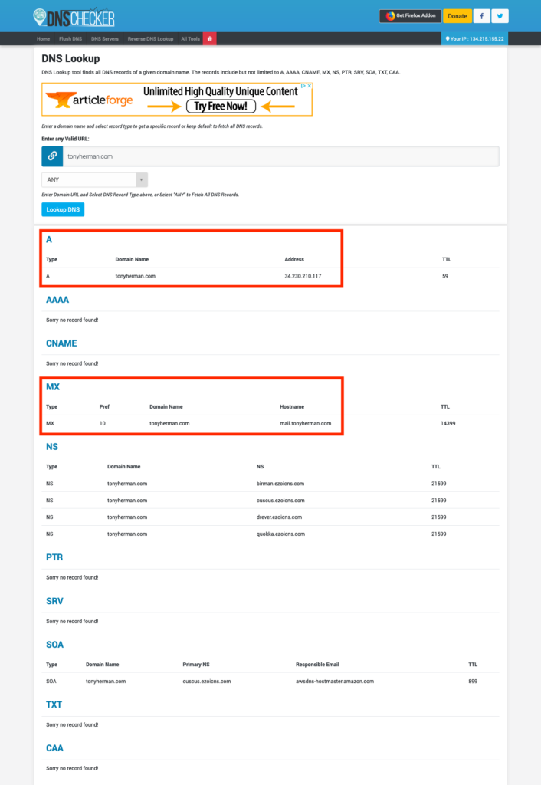Image resolution: width=541 pixels, height=785 pixels.
Task: Click the Get Firefox Addon button
Action: coord(411,16)
